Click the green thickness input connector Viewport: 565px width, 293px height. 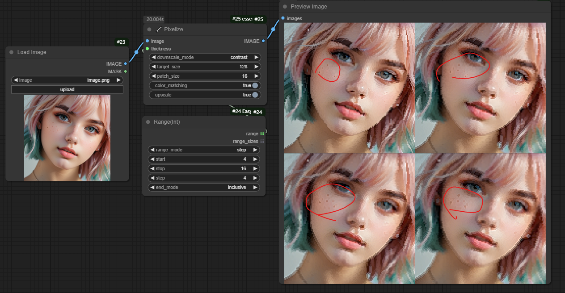(148, 49)
